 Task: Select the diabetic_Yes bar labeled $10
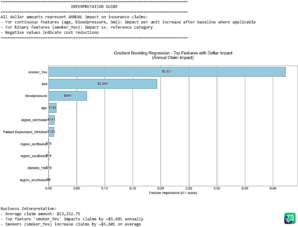pos(48,167)
